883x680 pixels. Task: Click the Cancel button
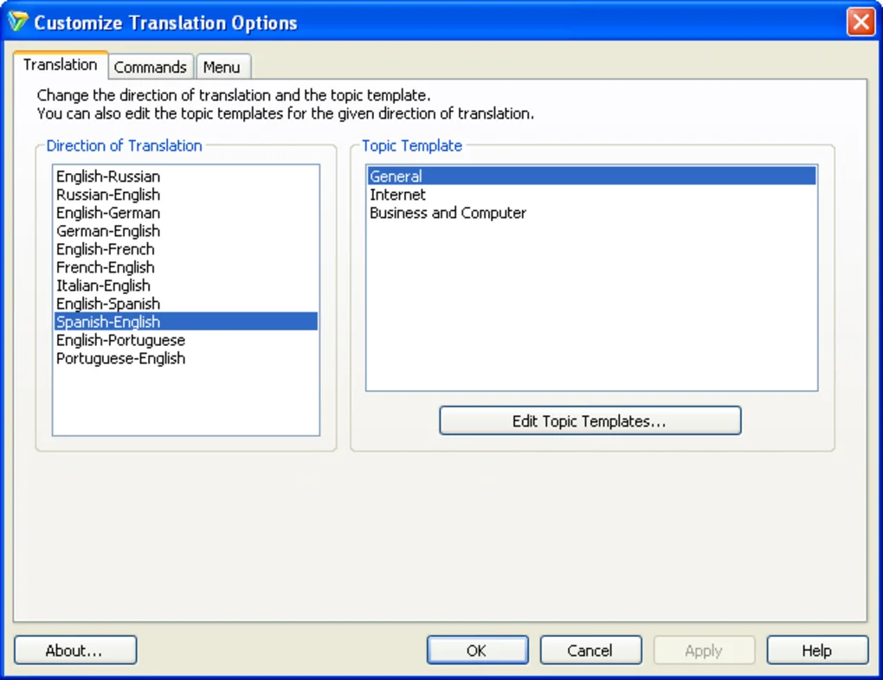tap(590, 651)
